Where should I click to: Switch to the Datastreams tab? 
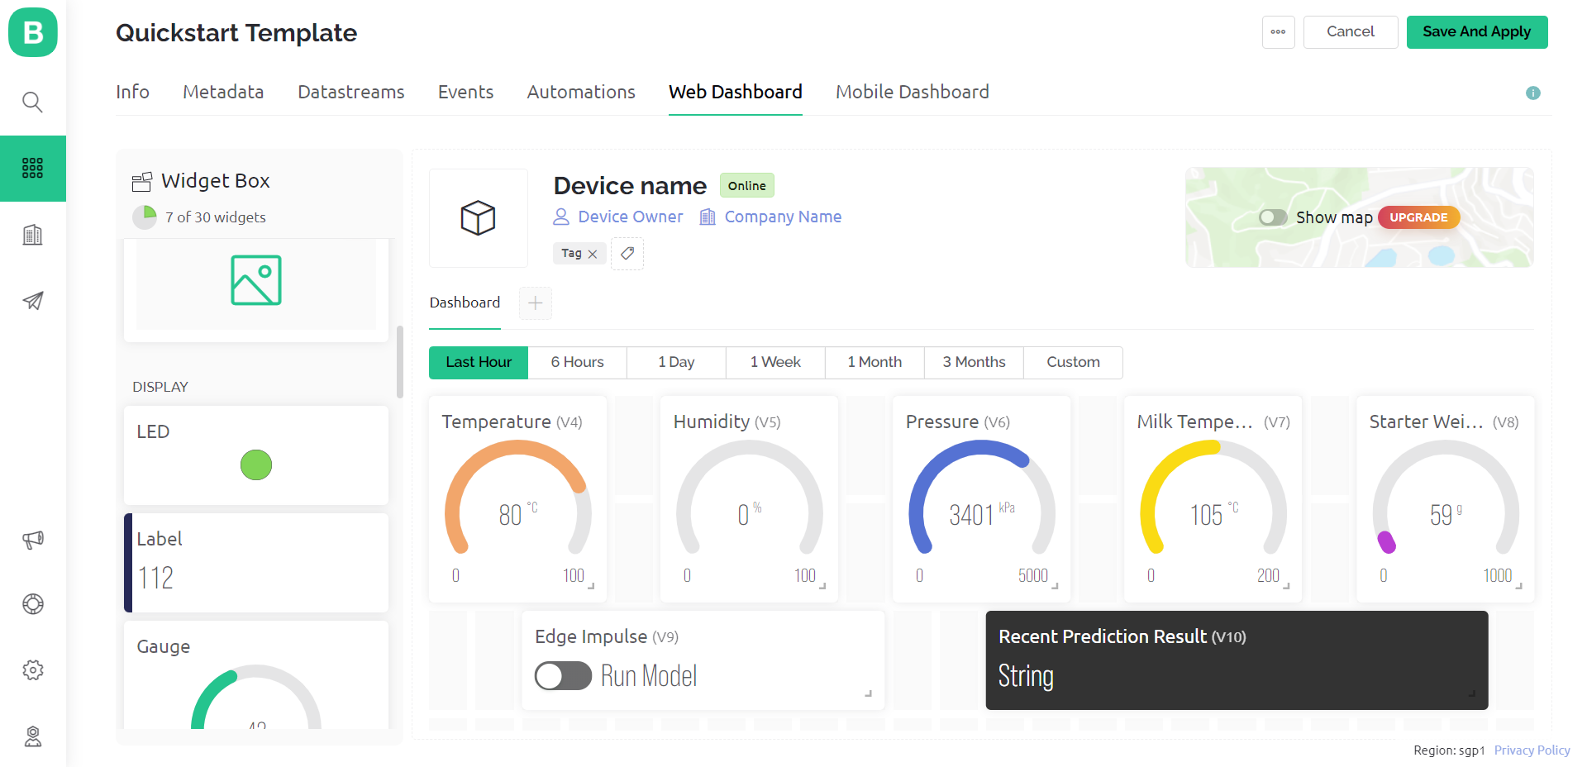point(351,92)
